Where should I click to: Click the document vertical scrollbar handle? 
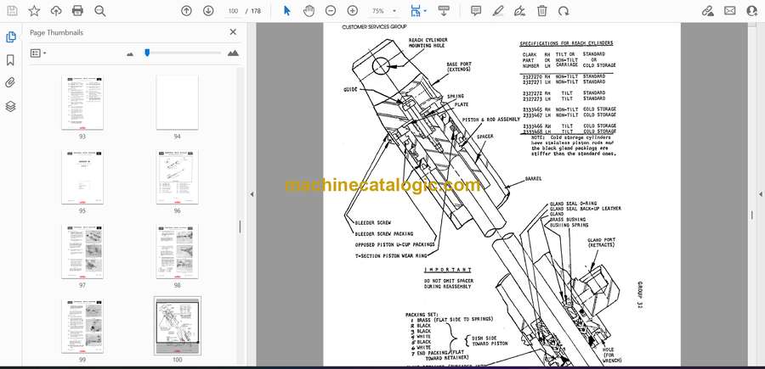pos(752,215)
